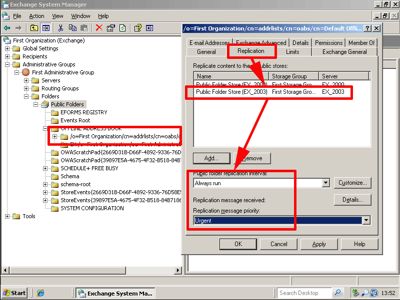The height and width of the screenshot is (300, 400).
Task: Toggle the Show/Hide console tree icon
Action: 46,28
